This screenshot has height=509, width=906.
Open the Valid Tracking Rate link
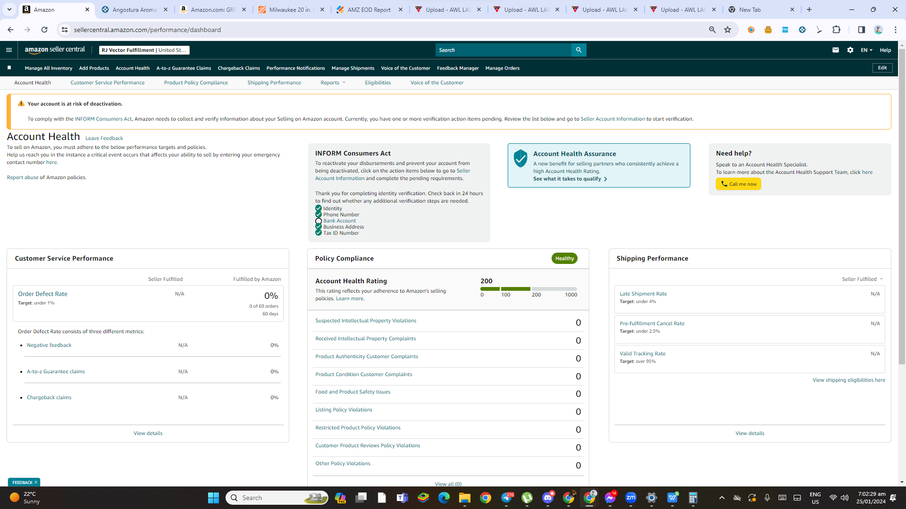[x=642, y=353]
